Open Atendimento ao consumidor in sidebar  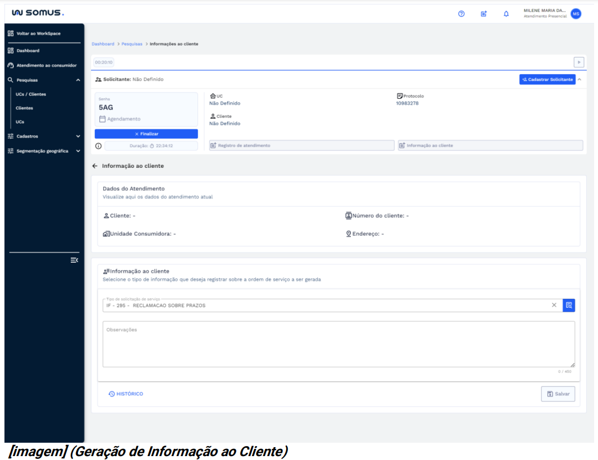[46, 65]
